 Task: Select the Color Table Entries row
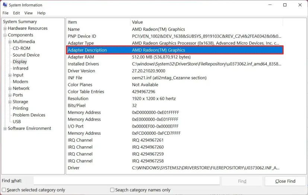175,92
